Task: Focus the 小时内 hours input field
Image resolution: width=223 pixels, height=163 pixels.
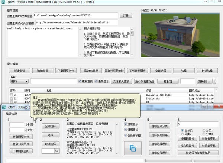Action: pos(16,130)
